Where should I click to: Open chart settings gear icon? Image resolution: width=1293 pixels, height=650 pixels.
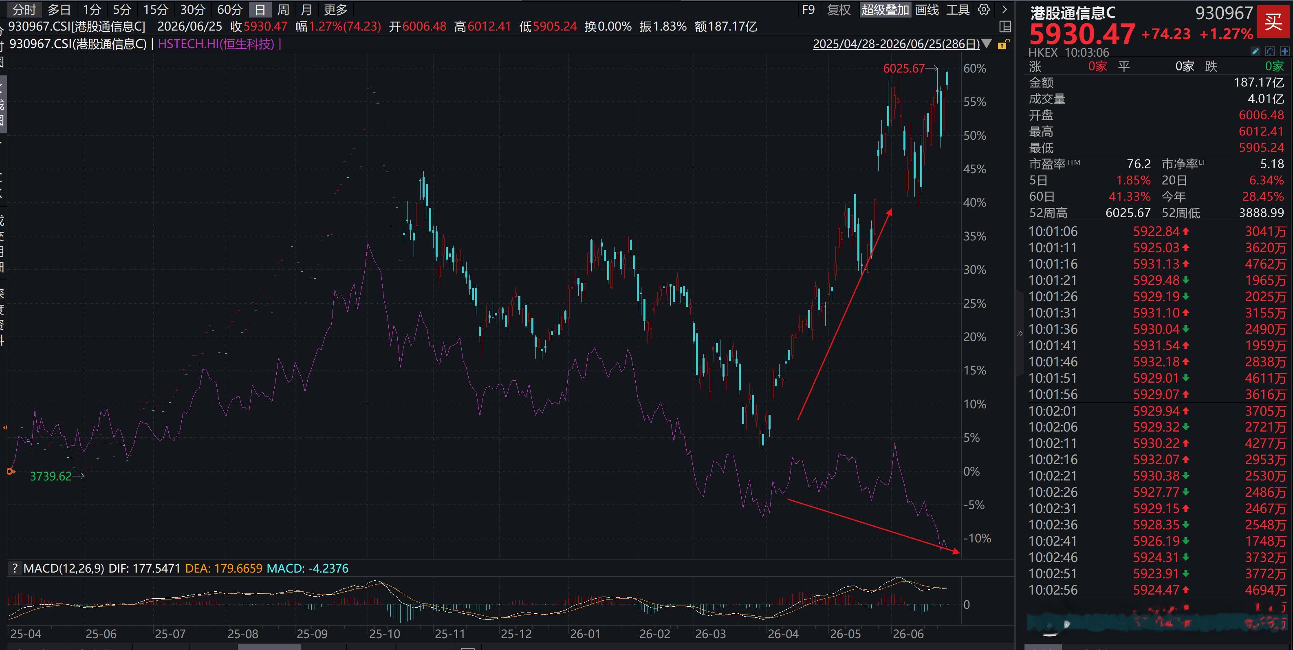click(x=984, y=9)
